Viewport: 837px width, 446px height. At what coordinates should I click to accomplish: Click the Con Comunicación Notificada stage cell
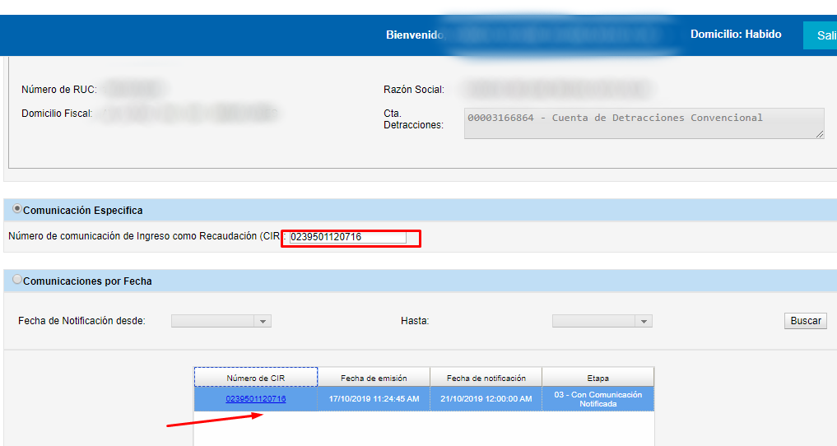click(x=598, y=399)
